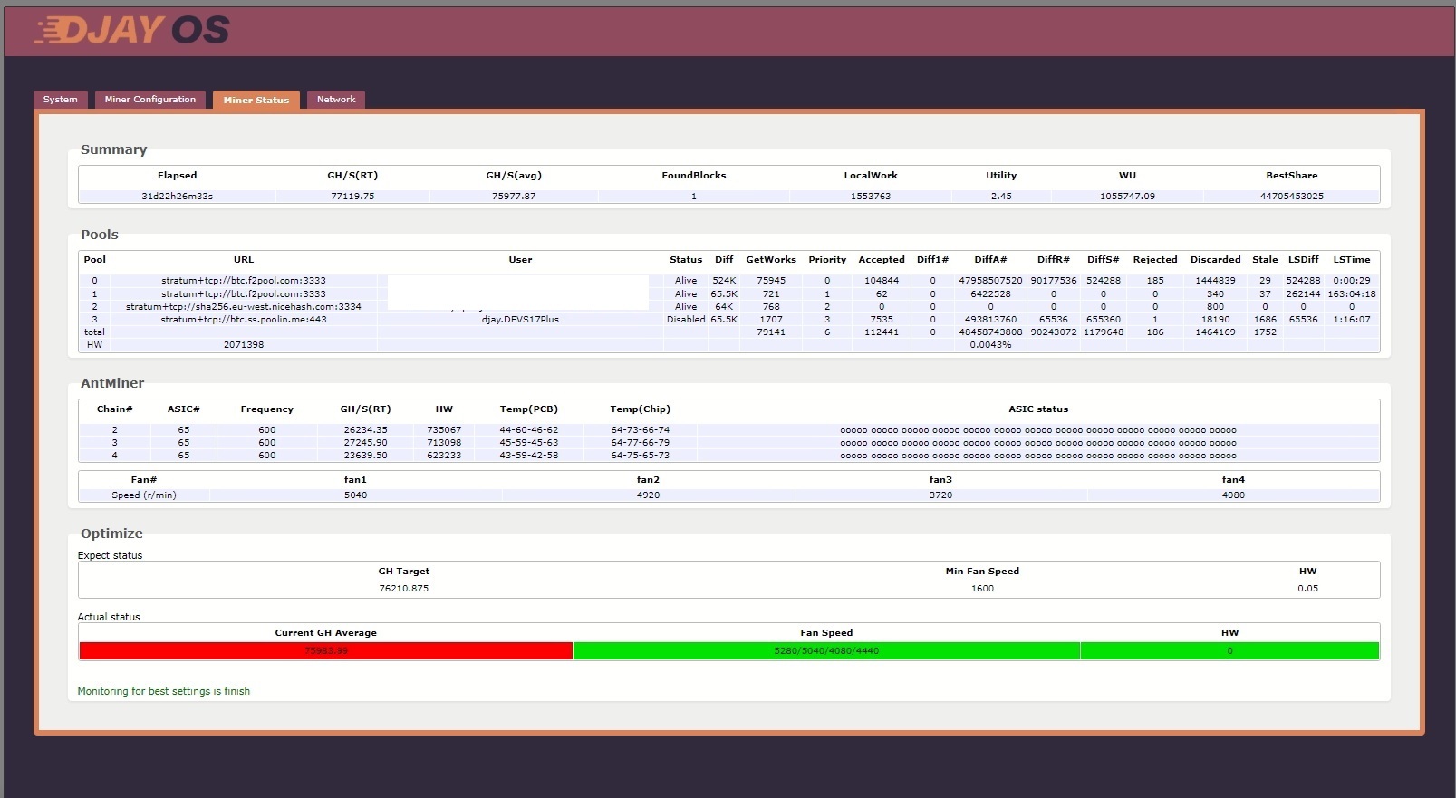The width and height of the screenshot is (1456, 798).
Task: Click the pool 0 f2pool URL
Action: click(x=244, y=281)
